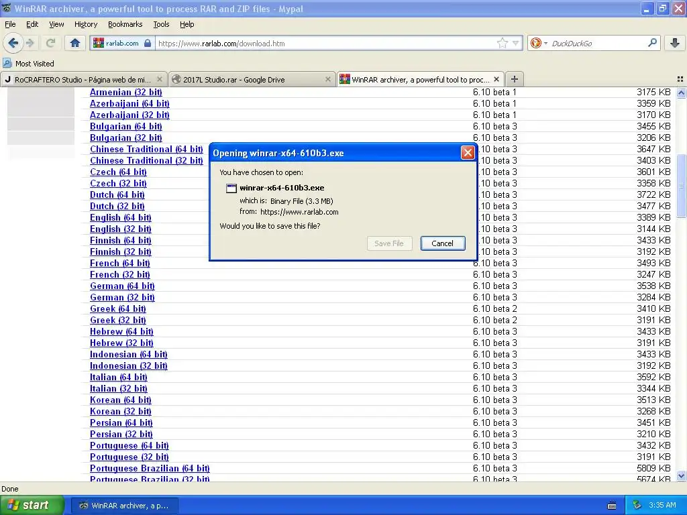
Task: Open the History menu
Action: [x=85, y=24]
